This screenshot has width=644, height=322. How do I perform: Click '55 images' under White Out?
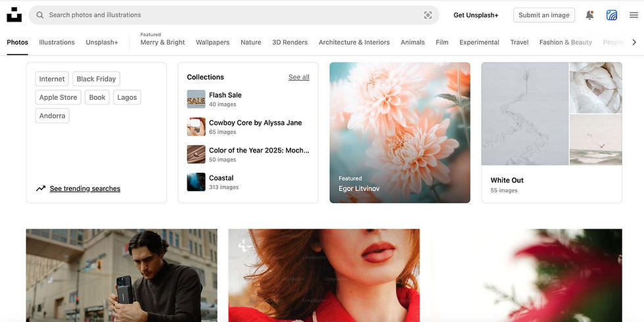point(503,191)
